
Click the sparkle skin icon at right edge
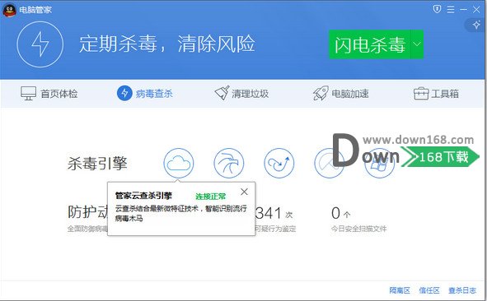tap(476, 25)
